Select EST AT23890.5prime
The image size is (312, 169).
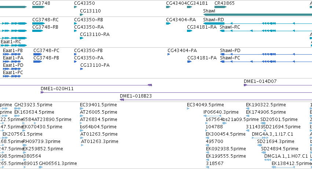pos(53,120)
